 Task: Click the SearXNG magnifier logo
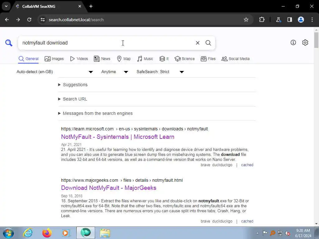point(9,43)
